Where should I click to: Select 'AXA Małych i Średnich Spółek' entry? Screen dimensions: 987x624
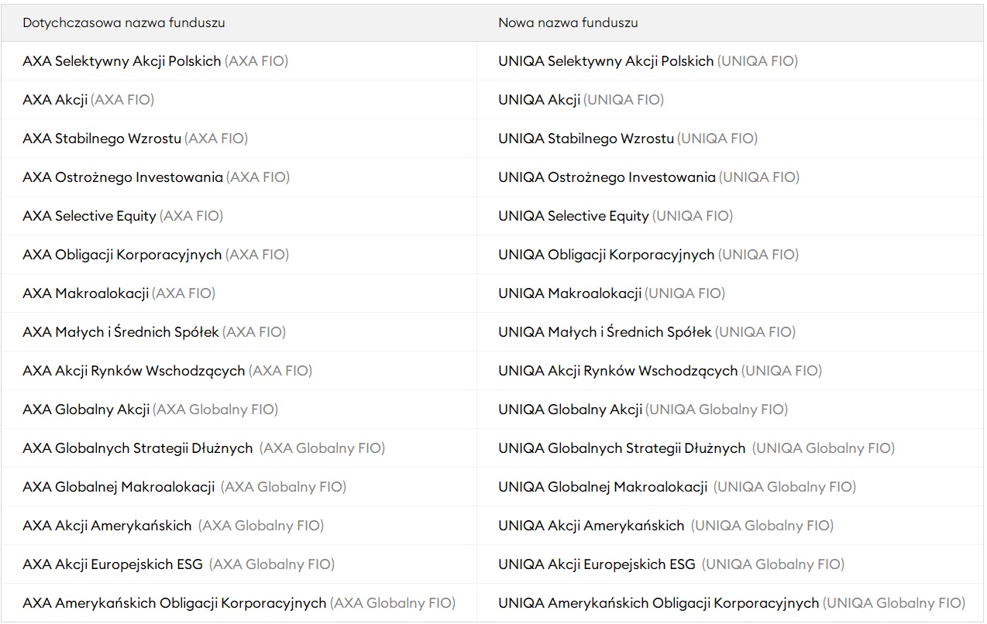[121, 332]
